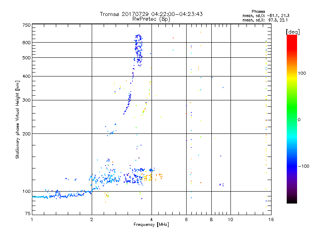Click the y-axis tick label "300"
This screenshot has height=239, width=319.
[x=26, y=100]
